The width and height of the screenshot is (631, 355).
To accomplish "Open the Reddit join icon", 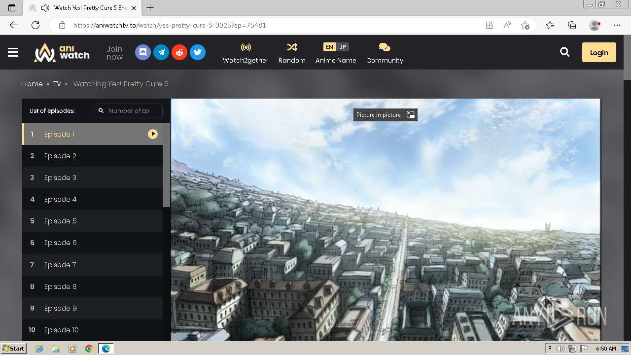I will pyautogui.click(x=179, y=52).
